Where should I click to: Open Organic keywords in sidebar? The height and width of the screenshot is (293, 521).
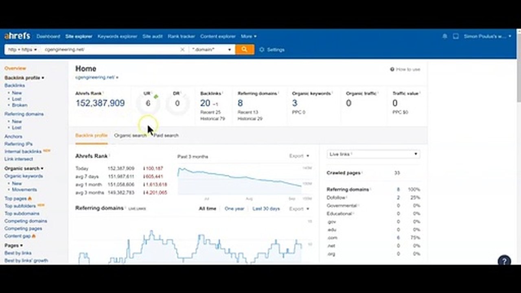coord(24,176)
